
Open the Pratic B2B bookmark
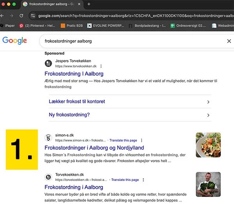point(72,26)
